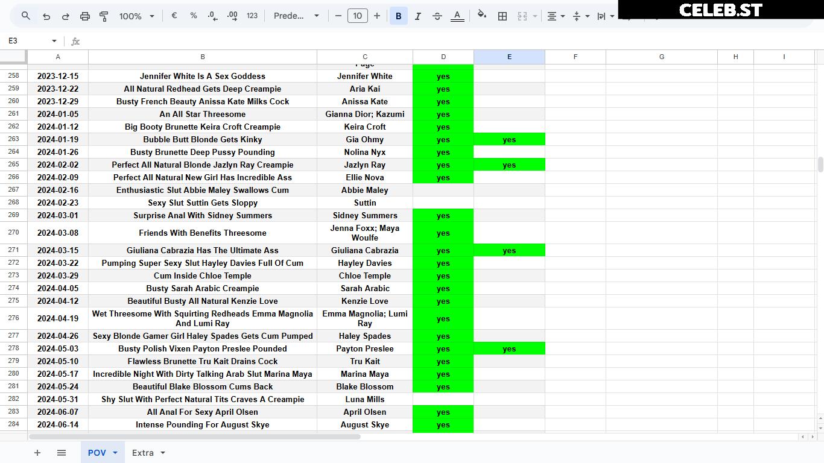Click the search magnifier icon in toolbar
The image size is (824, 463).
[x=26, y=16]
